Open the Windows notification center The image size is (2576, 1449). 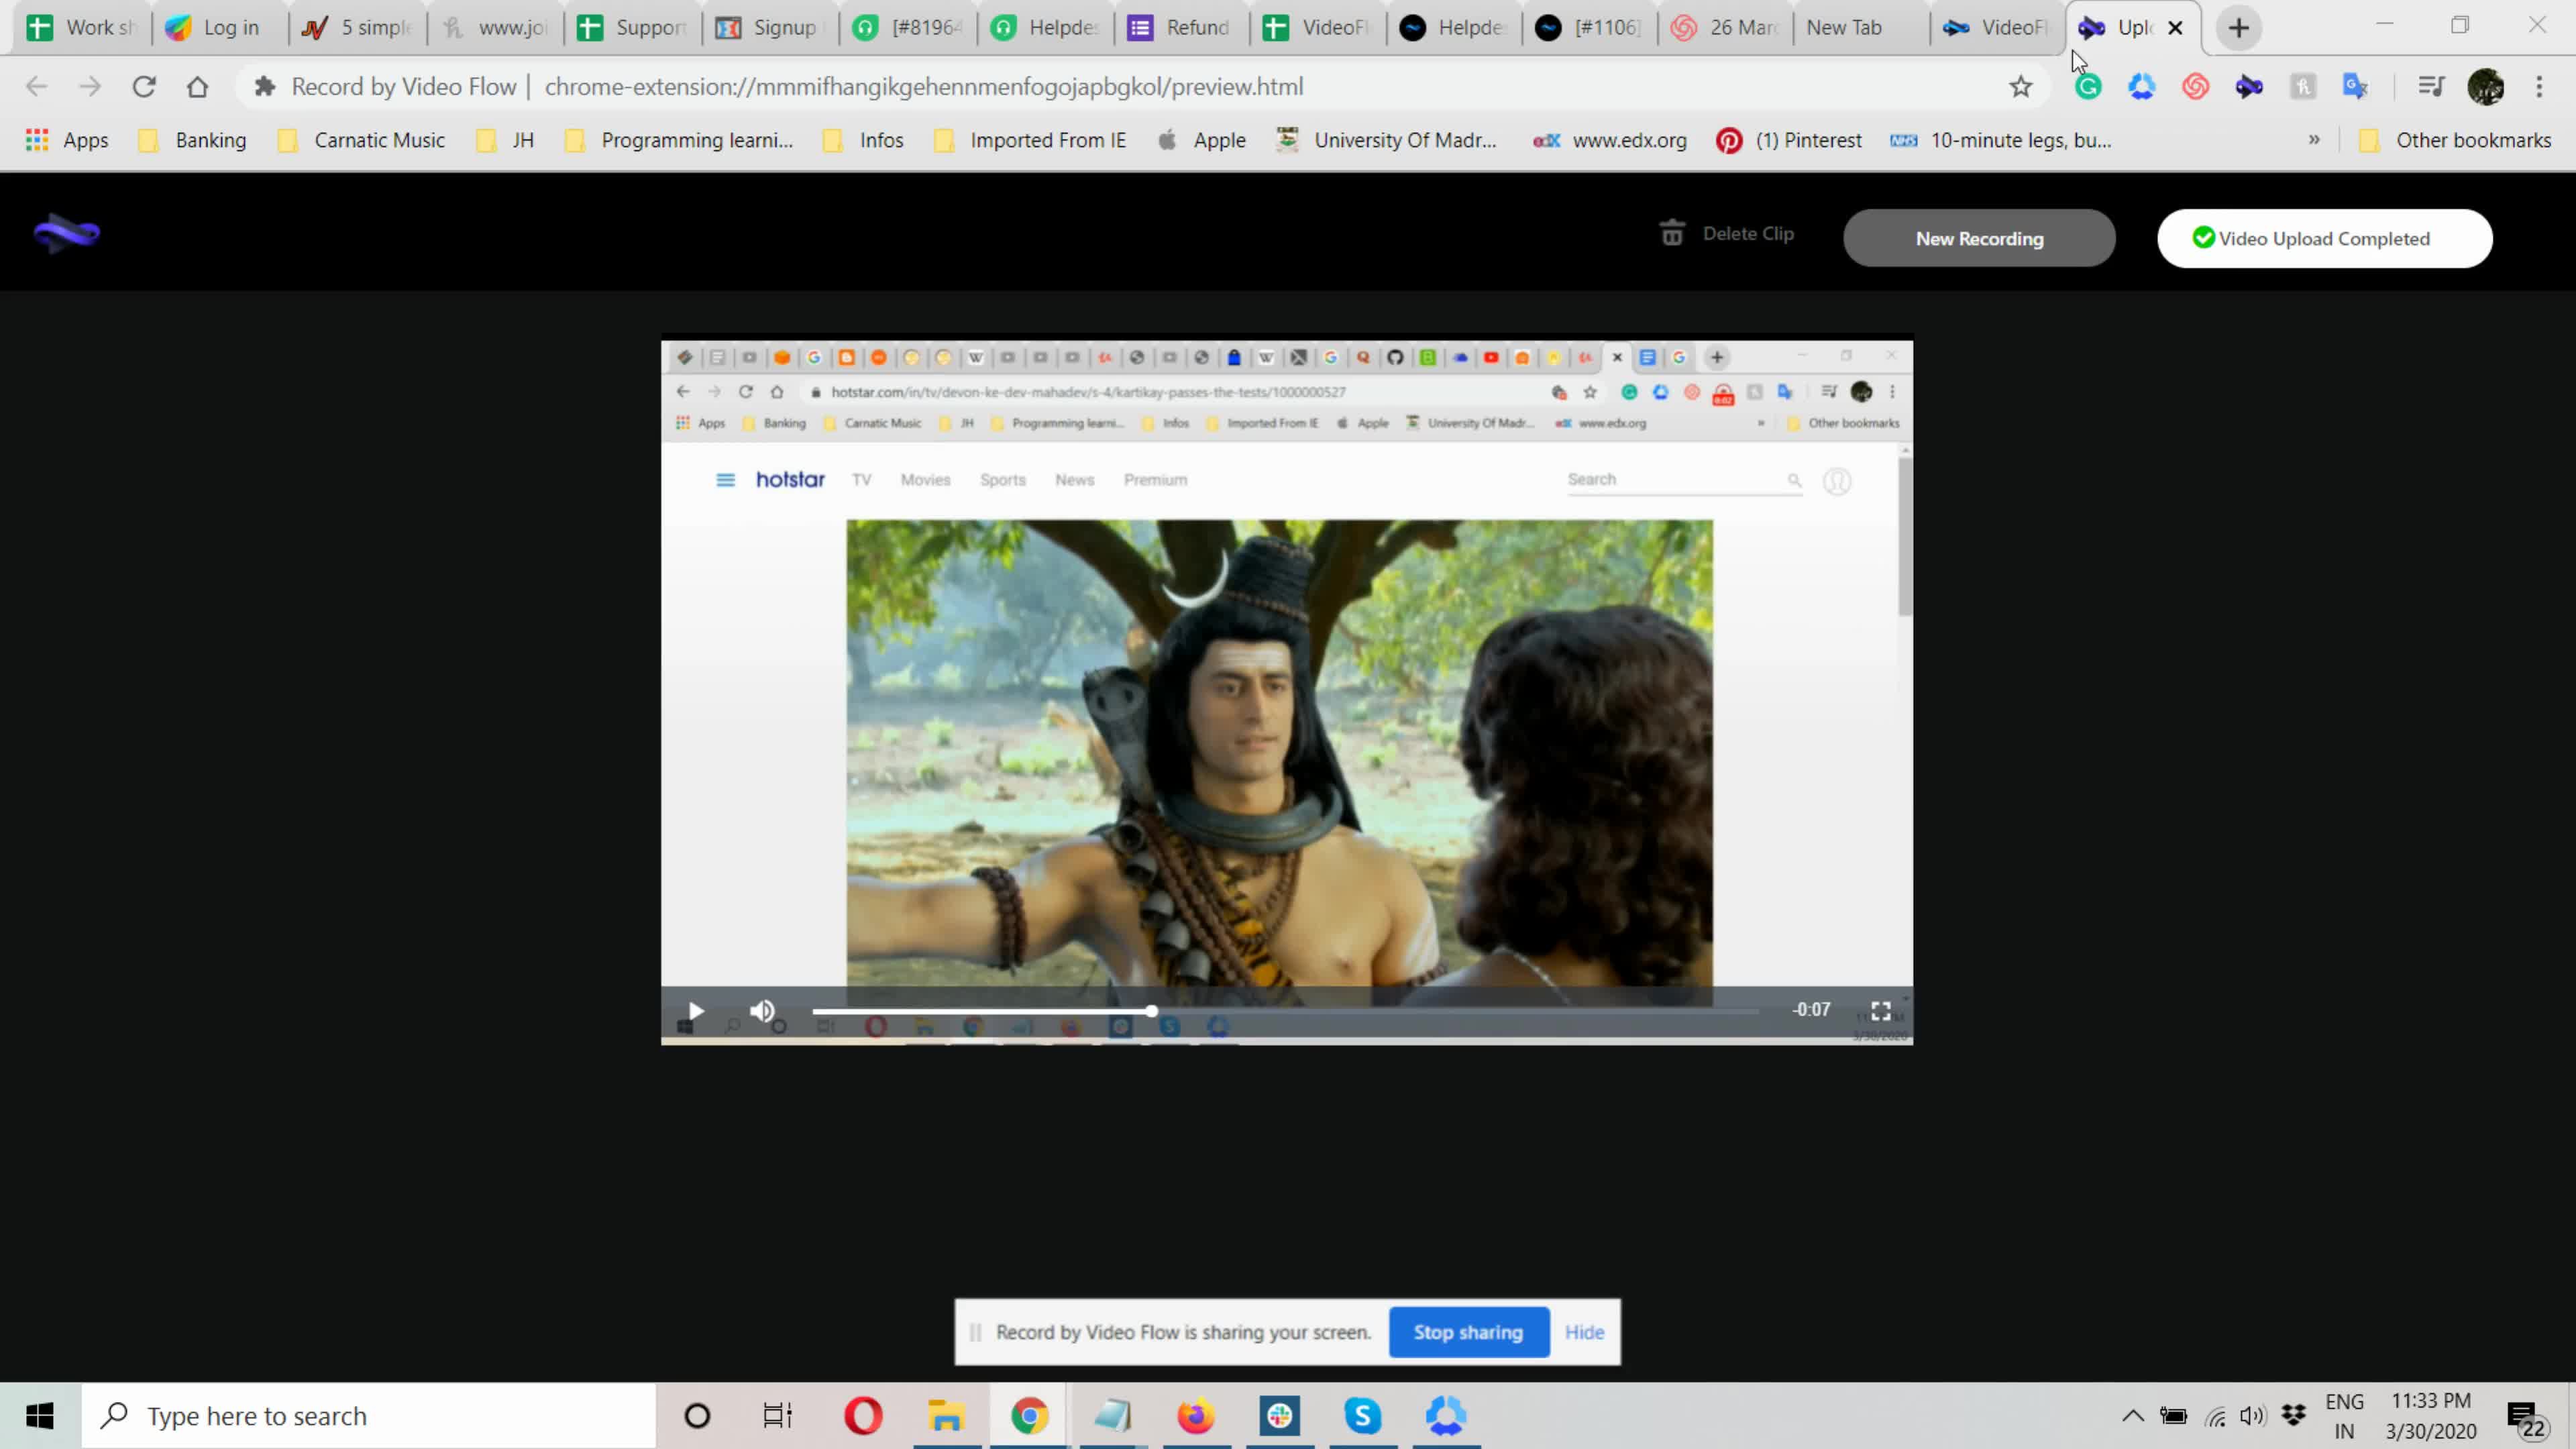(x=2526, y=1418)
